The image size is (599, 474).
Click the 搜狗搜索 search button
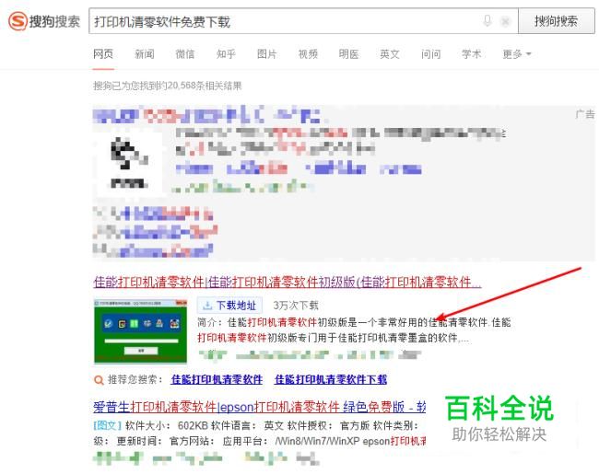pos(556,21)
